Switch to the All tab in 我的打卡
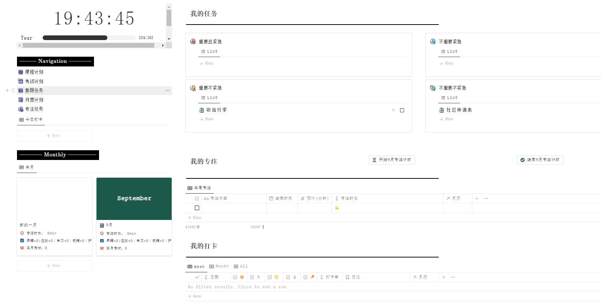This screenshot has height=303, width=601. pos(241,267)
